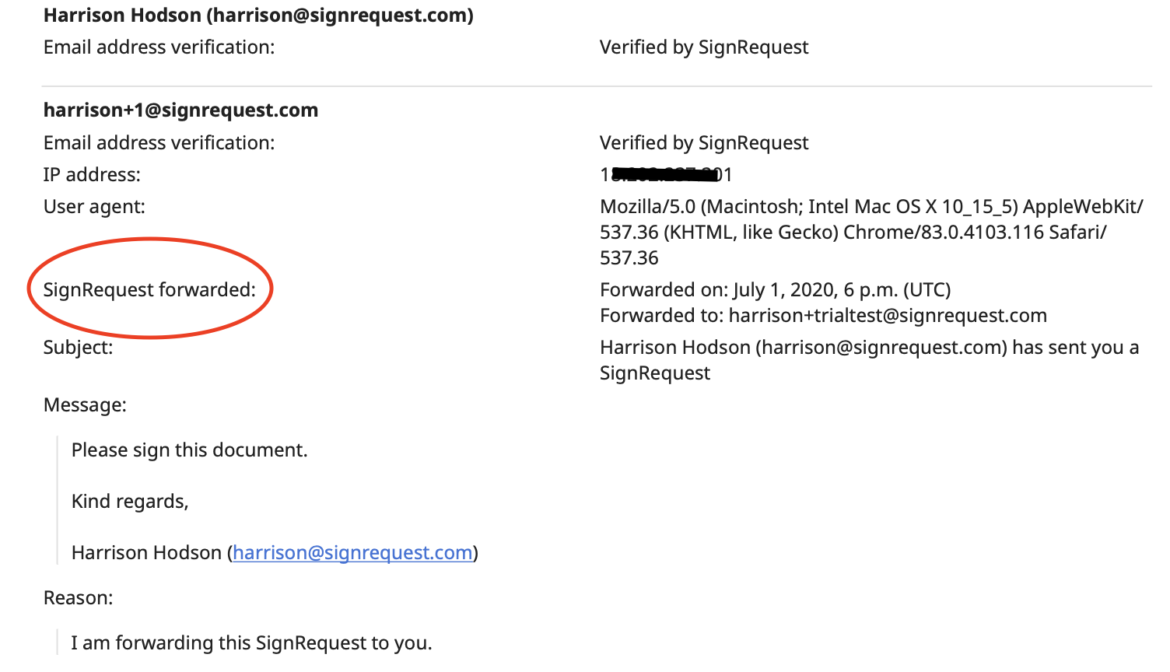Select the harrison+1@signrequest.com signer heading
1170x672 pixels.
(180, 110)
